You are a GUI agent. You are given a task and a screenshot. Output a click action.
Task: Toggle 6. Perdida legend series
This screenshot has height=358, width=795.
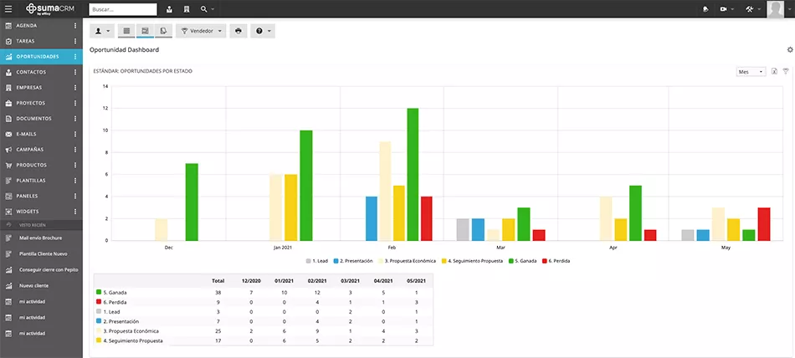556,261
